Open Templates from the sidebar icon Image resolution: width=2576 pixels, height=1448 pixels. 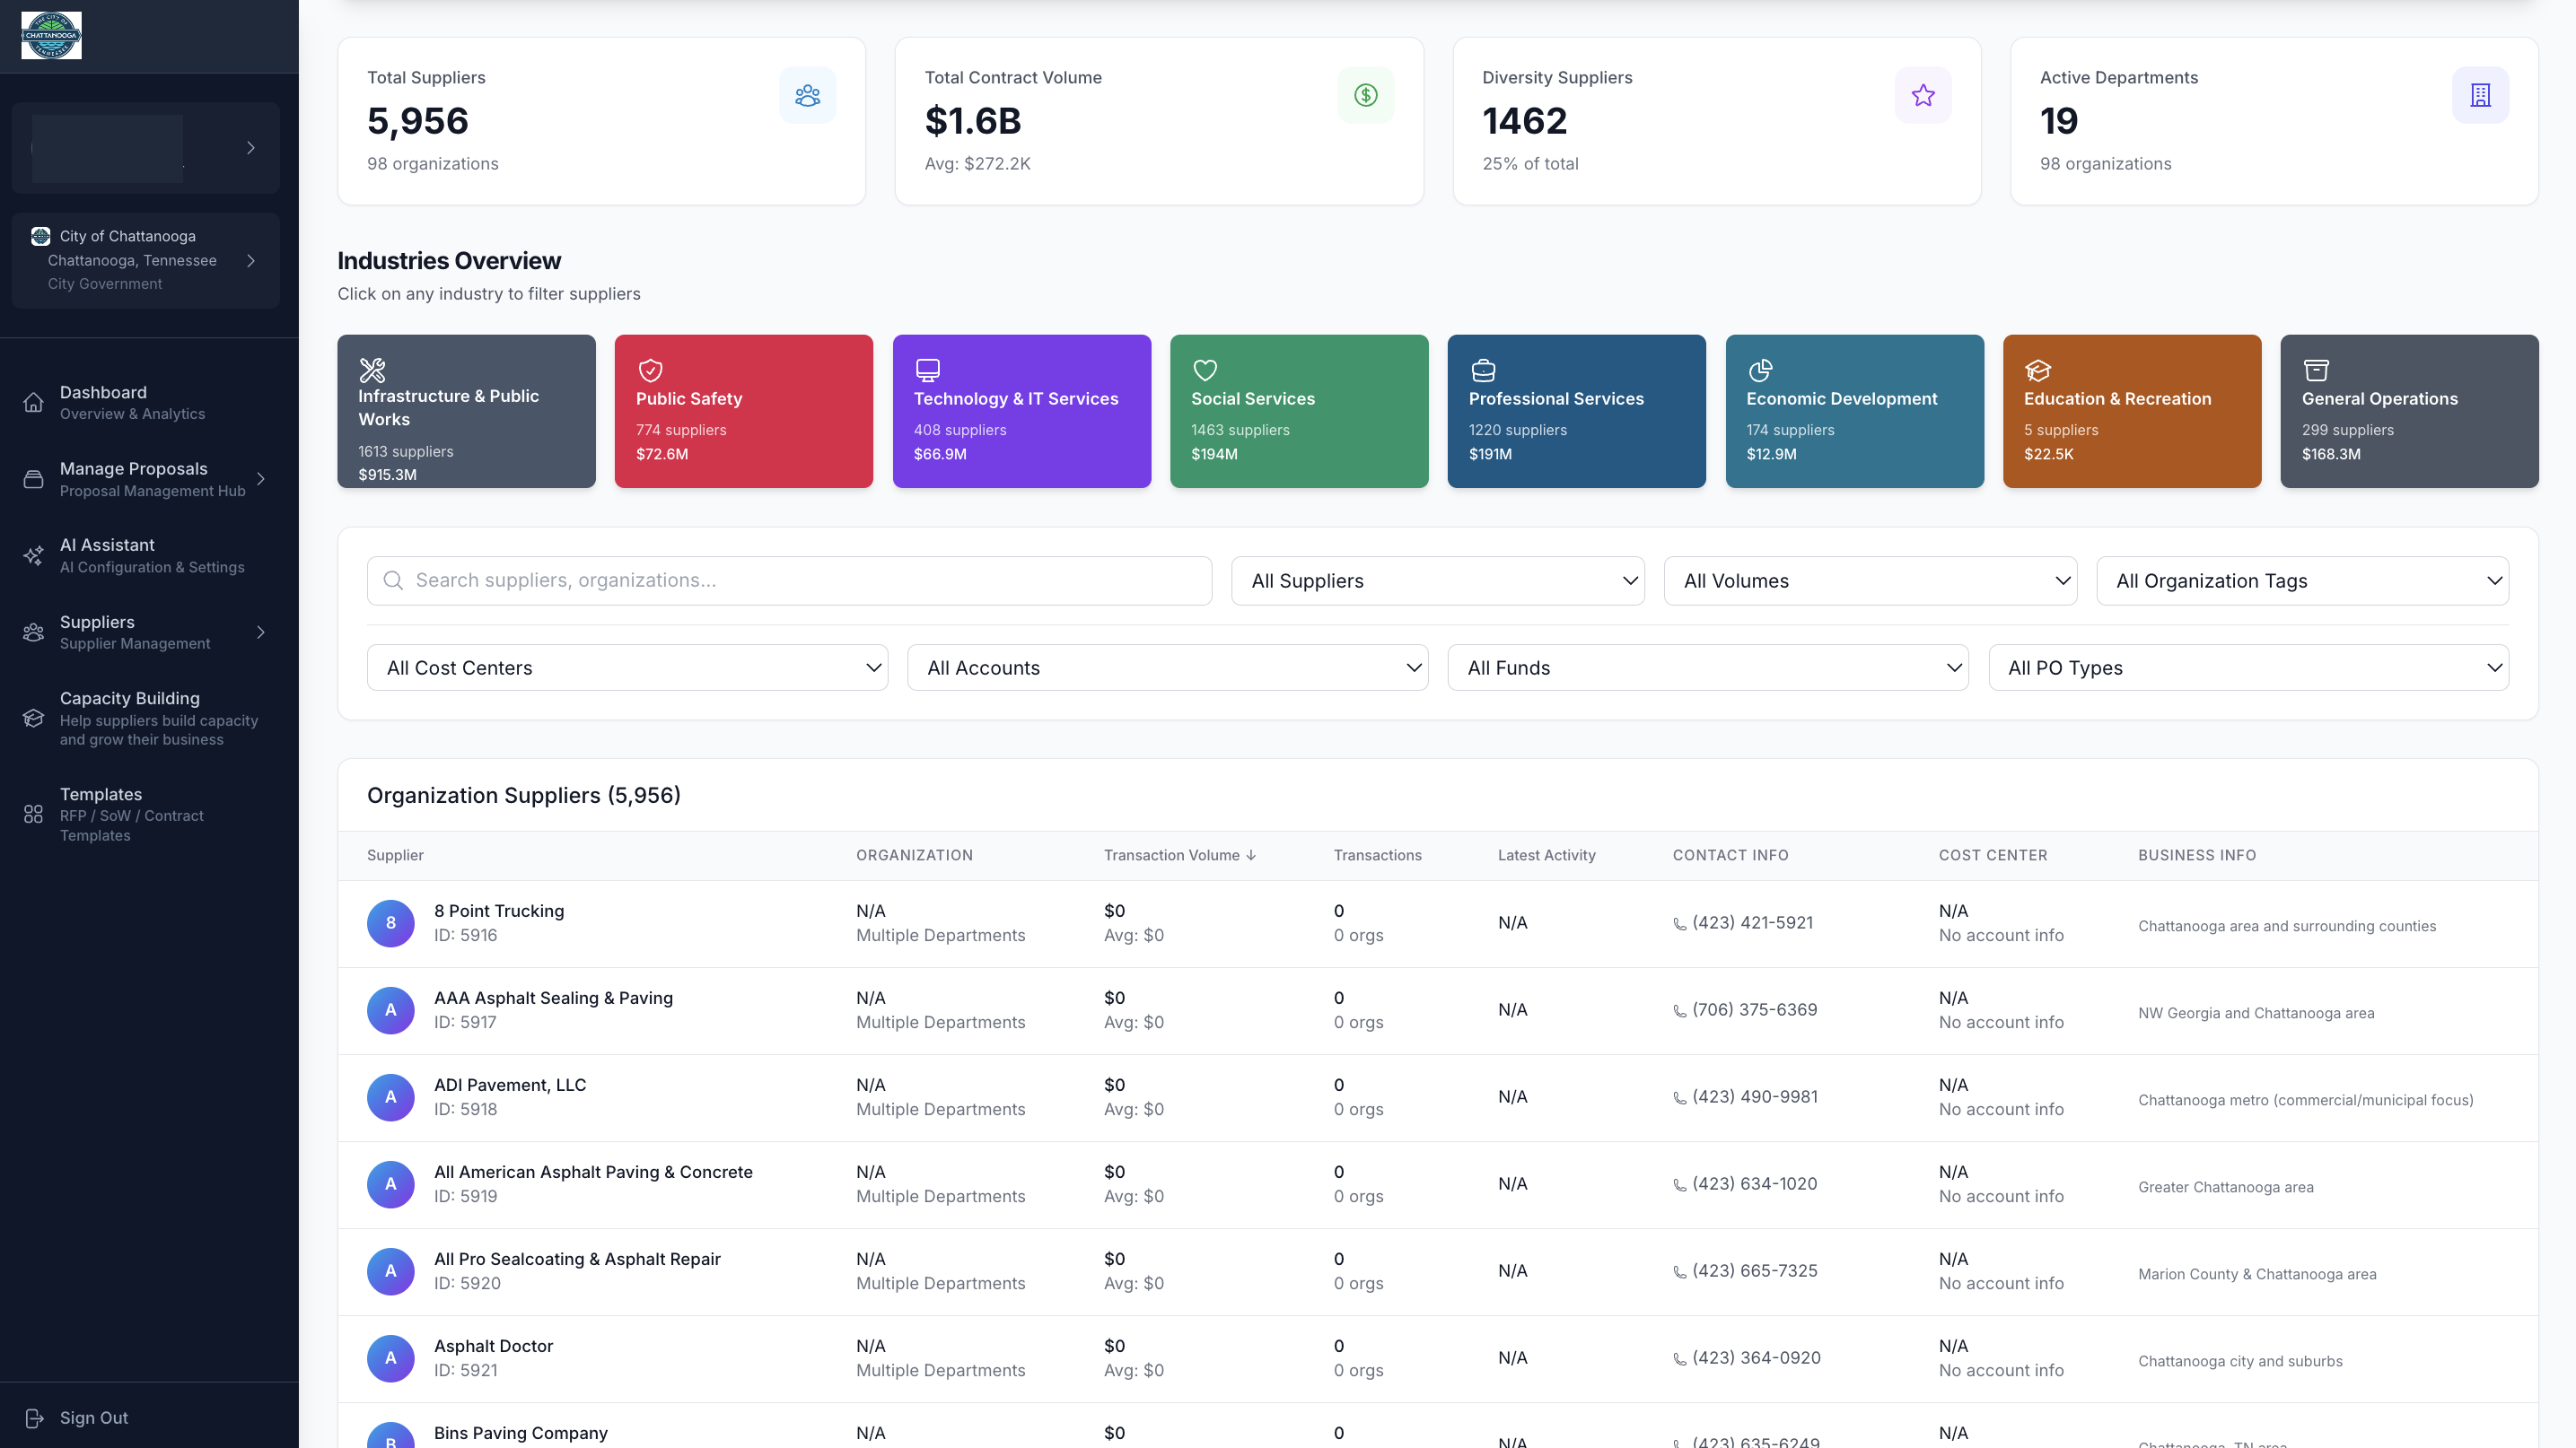click(33, 815)
